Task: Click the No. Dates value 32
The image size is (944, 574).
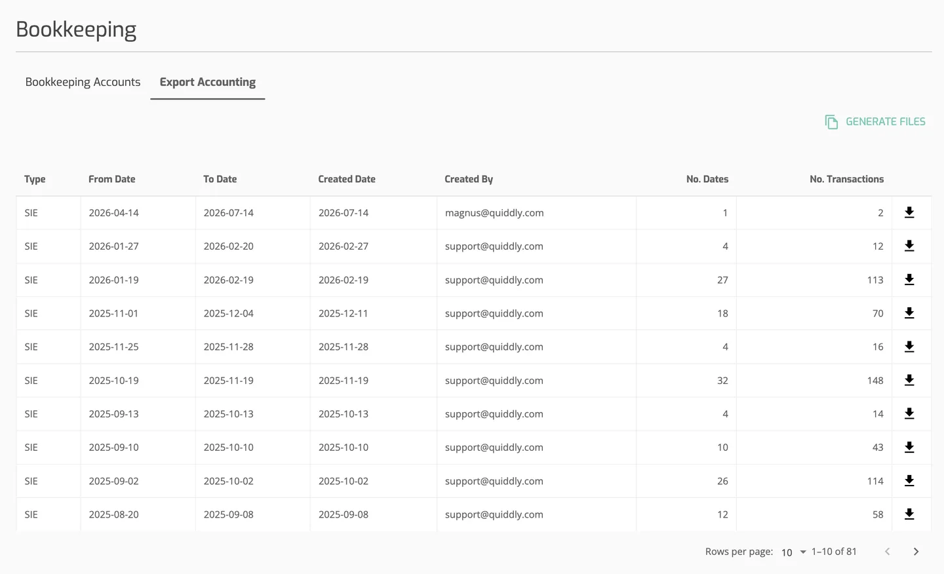Action: 722,381
